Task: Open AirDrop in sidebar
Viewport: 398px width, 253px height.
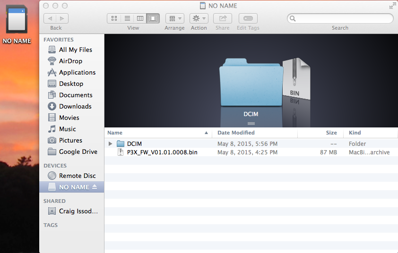Action: 72,61
